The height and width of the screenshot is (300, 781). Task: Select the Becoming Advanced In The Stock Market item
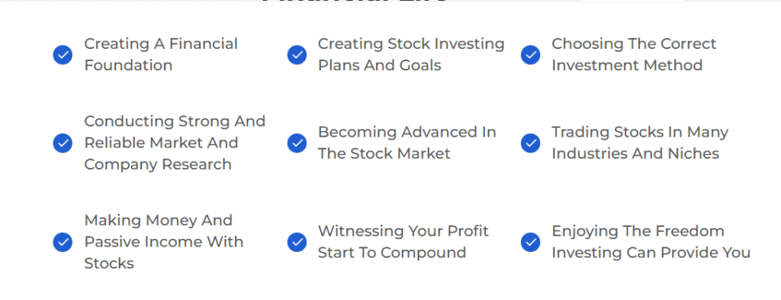click(407, 143)
